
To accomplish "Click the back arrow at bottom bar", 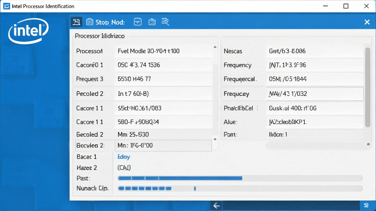I will (216, 206).
